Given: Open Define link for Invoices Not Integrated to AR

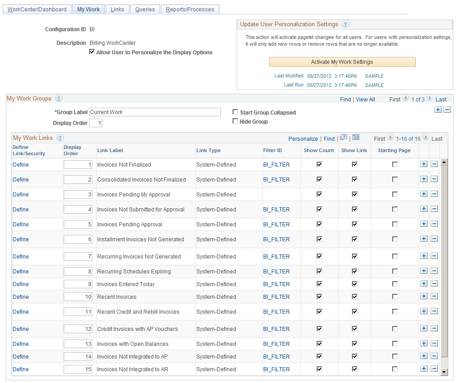Looking at the screenshot, I should point(21,369).
